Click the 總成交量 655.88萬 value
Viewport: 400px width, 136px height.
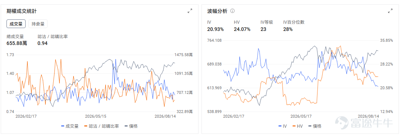[x=17, y=43]
